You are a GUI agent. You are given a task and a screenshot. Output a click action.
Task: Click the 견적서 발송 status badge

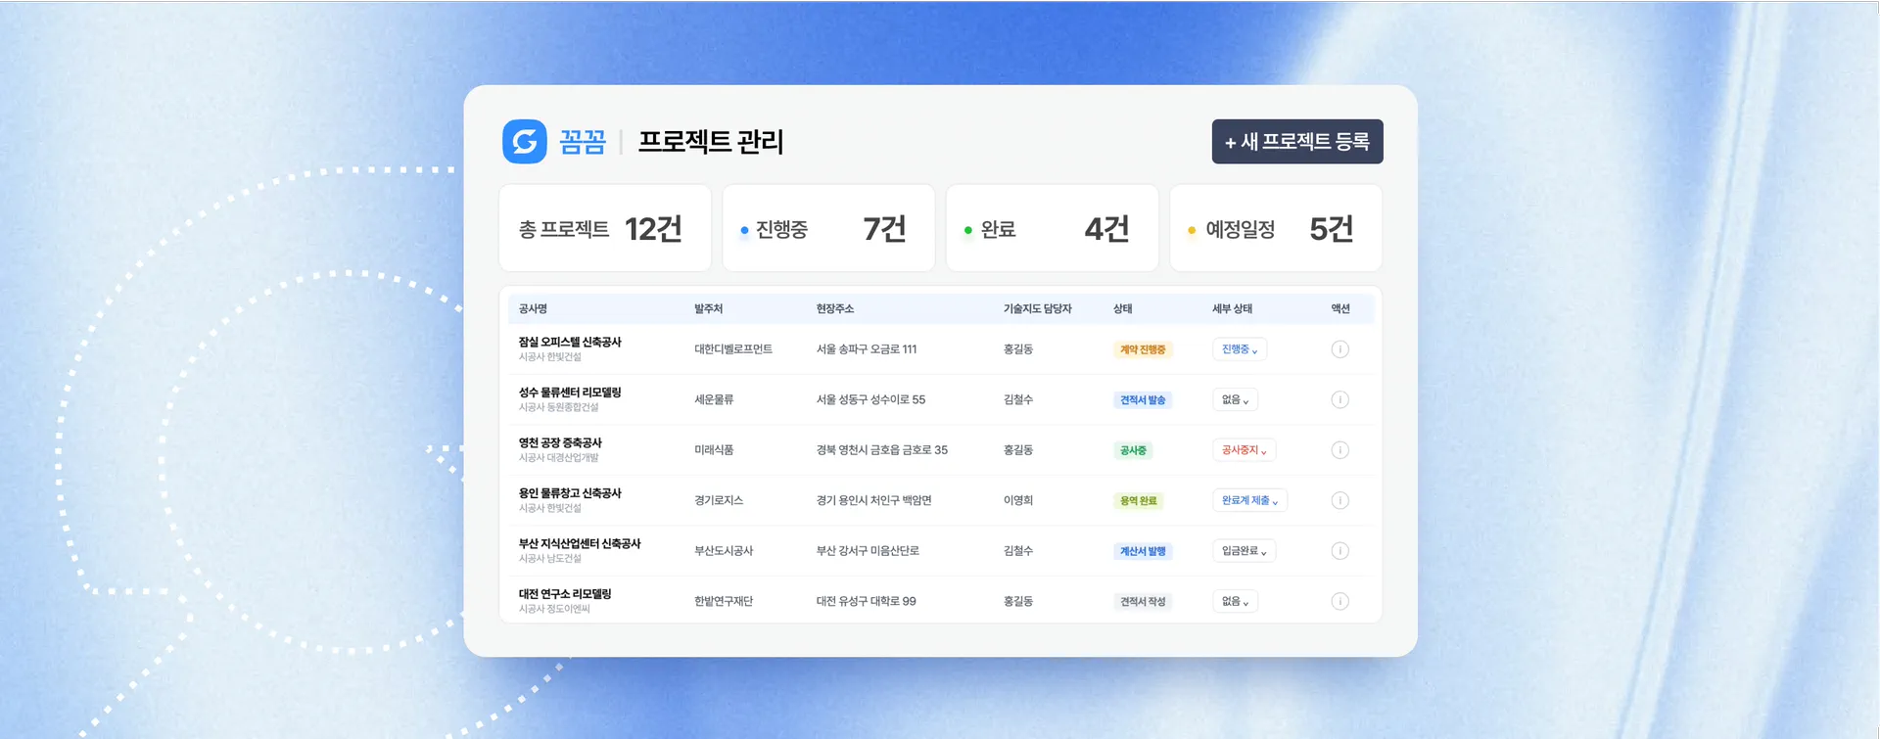[1143, 399]
